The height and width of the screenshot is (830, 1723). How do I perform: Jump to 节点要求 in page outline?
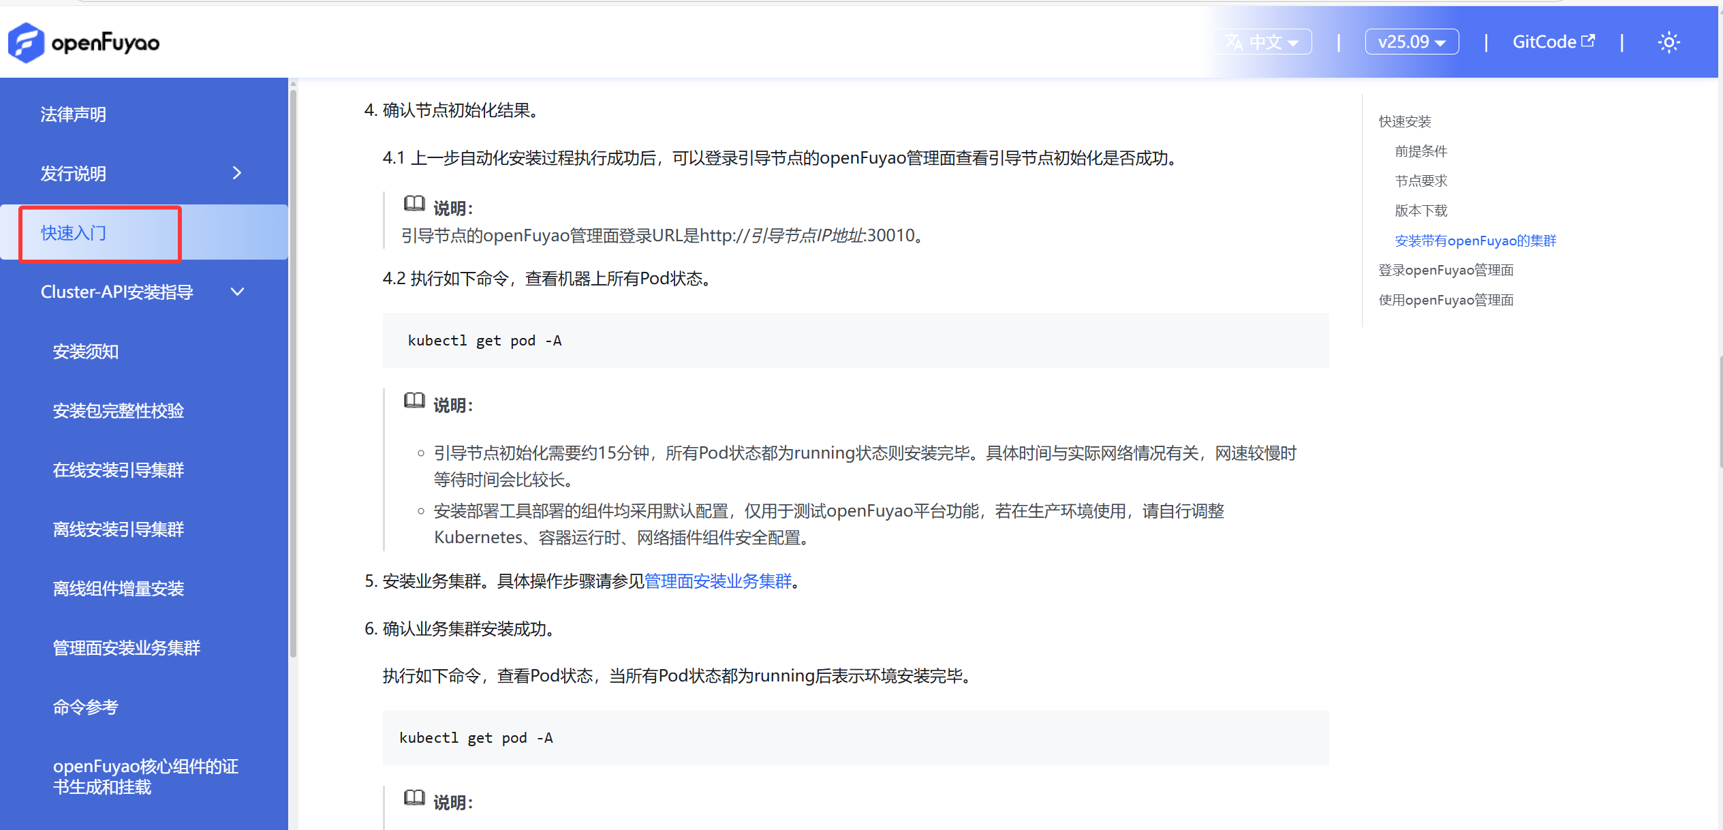[1421, 181]
